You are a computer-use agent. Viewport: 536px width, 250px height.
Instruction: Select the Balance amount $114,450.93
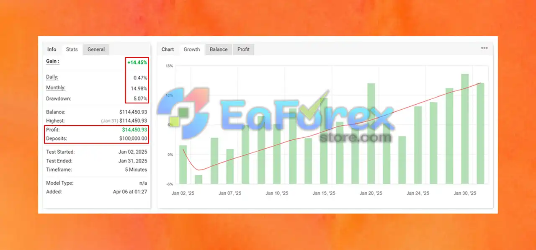(x=133, y=112)
